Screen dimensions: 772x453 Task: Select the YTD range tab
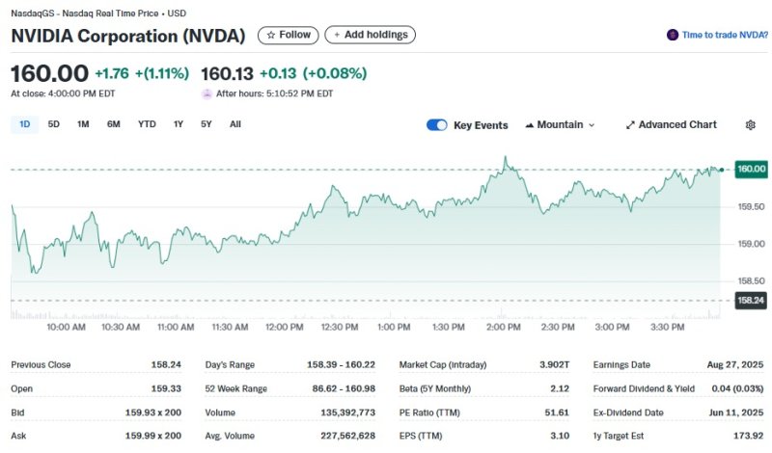pyautogui.click(x=147, y=124)
